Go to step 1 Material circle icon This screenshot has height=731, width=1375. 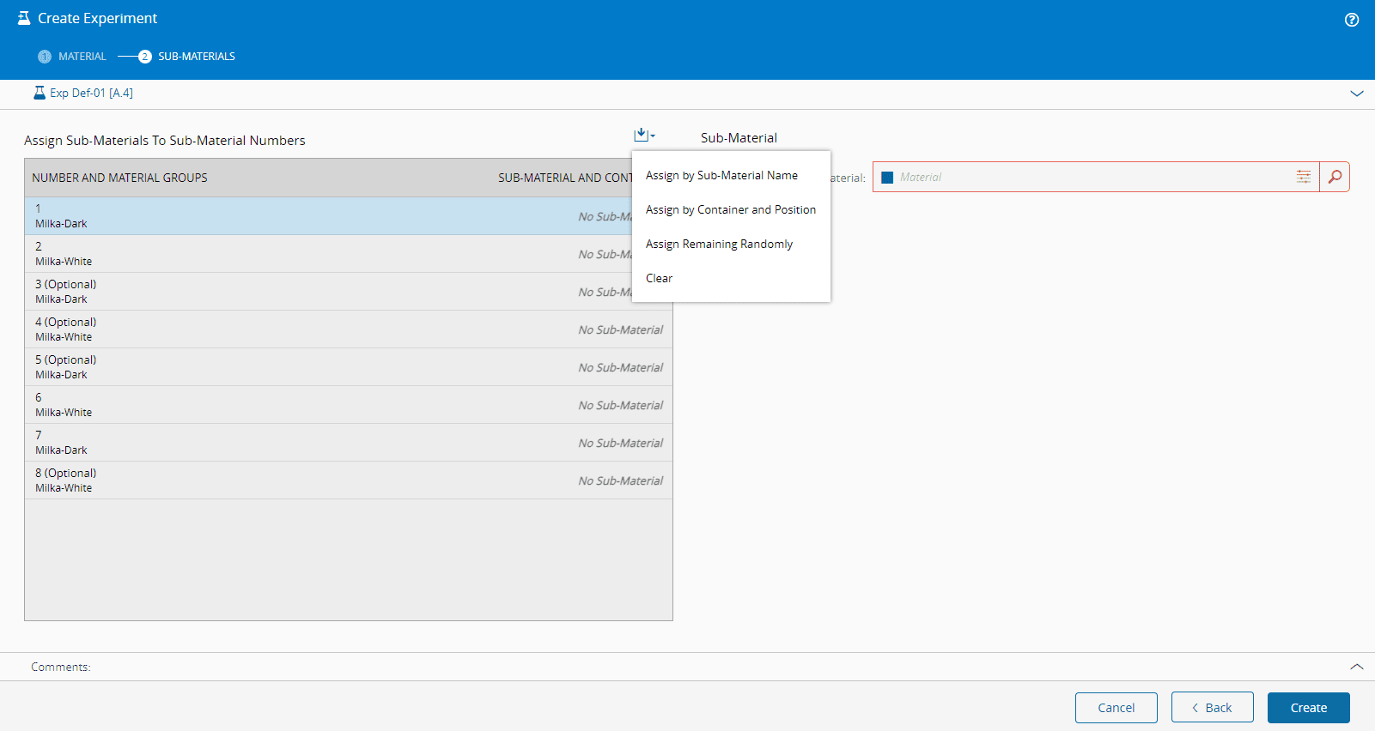pyautogui.click(x=45, y=57)
